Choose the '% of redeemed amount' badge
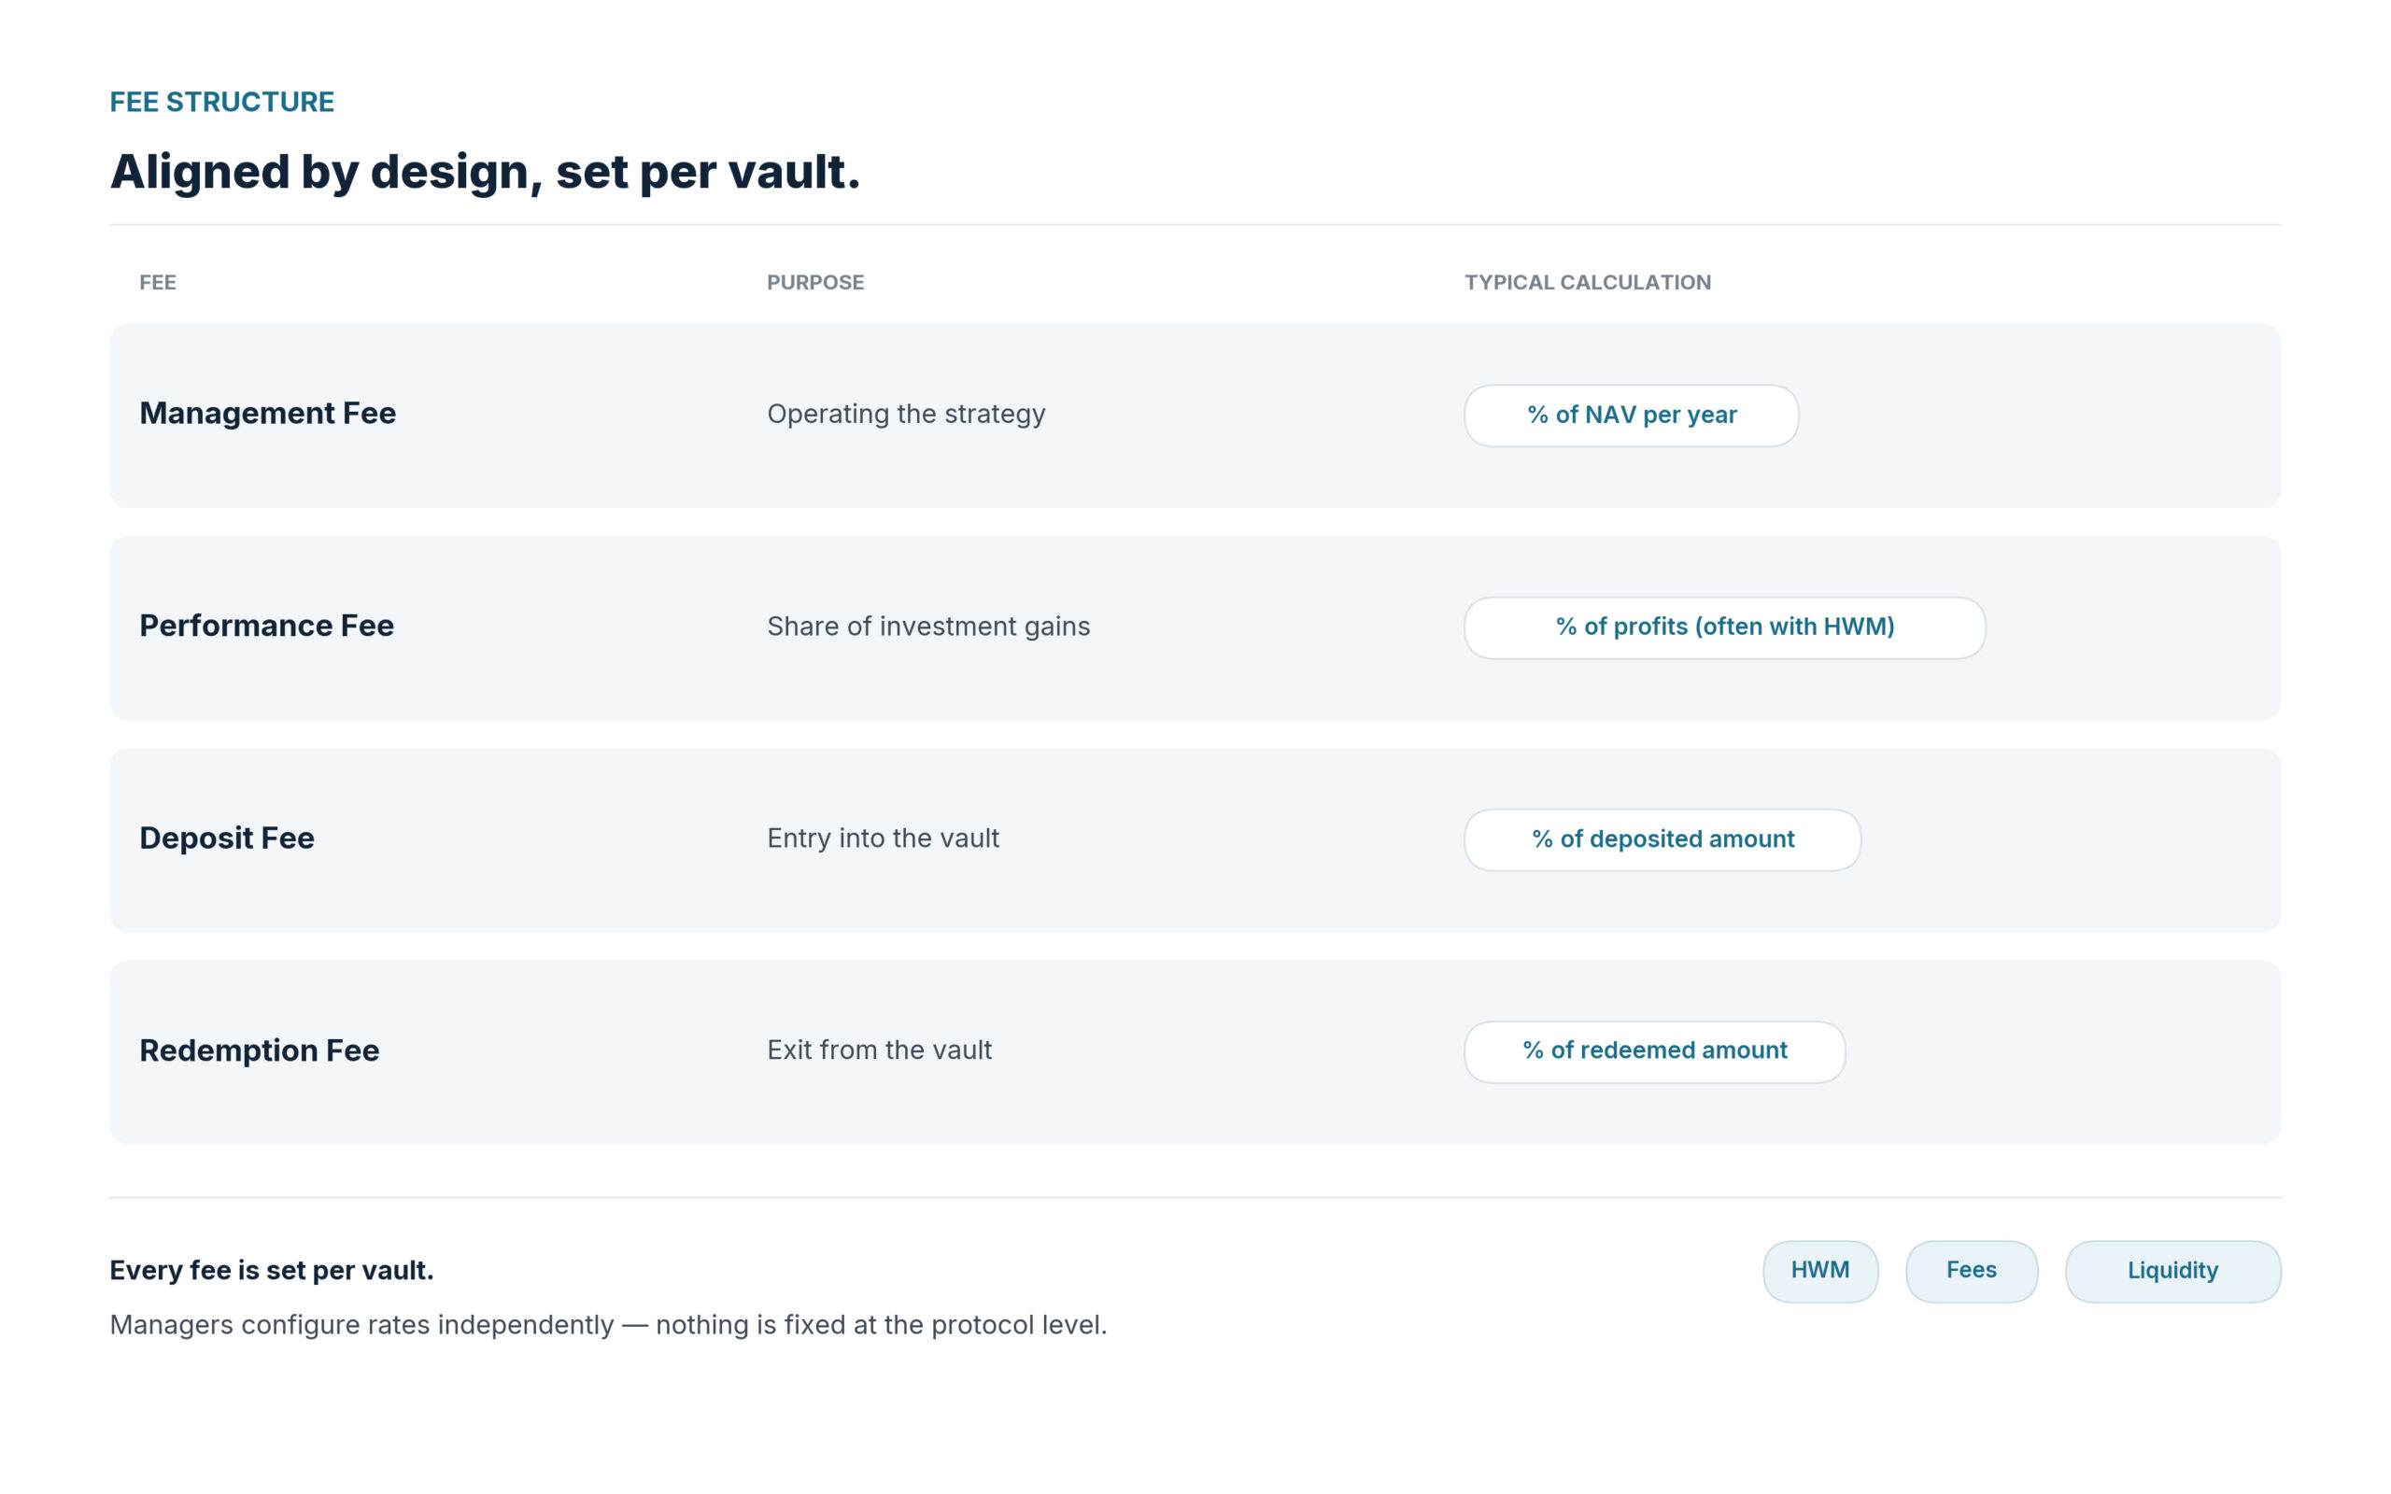Viewport: 2391px width, 1494px height. (x=1654, y=1051)
